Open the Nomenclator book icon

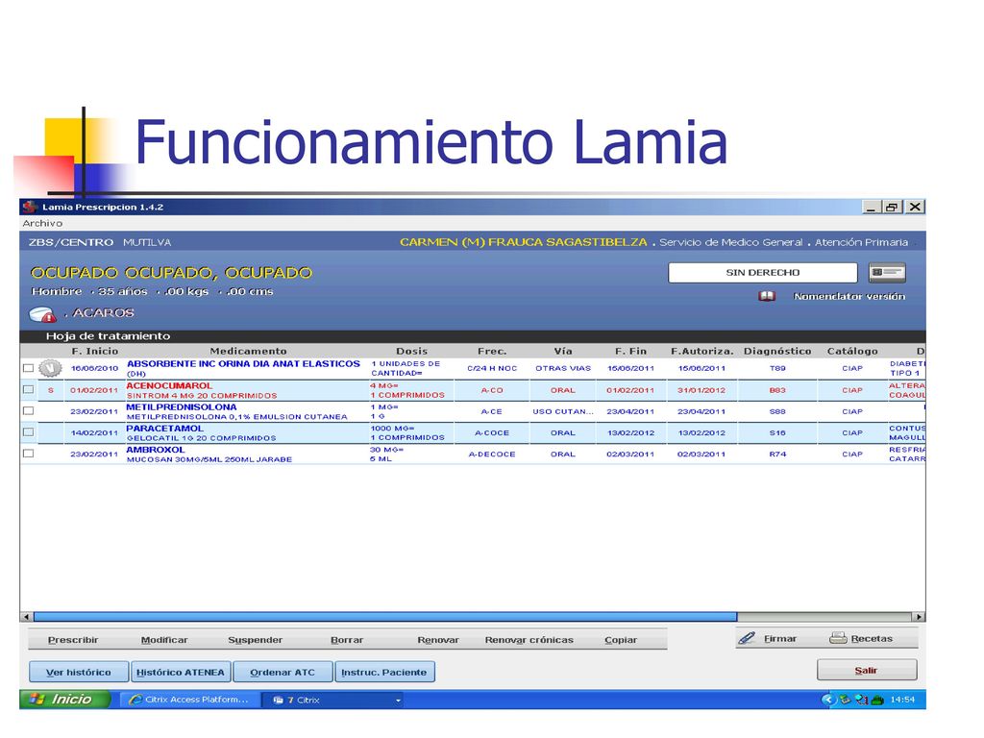pyautogui.click(x=767, y=296)
